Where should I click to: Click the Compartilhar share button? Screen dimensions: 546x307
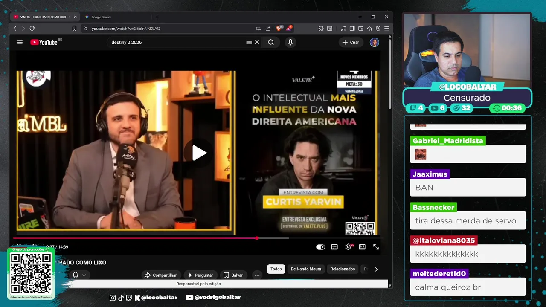(x=160, y=275)
